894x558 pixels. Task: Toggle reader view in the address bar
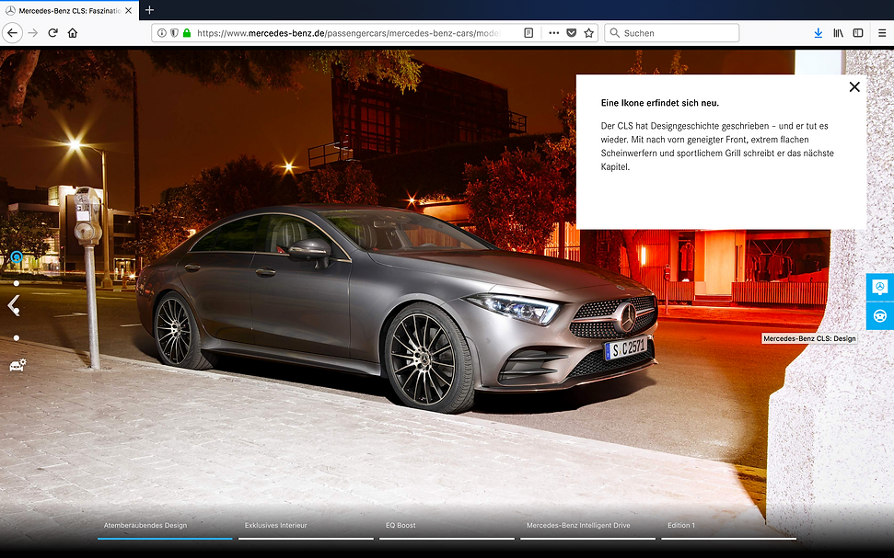(x=528, y=33)
